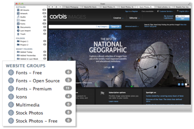Click the Last Import clock icon
This screenshot has width=194, height=129.
pos(18,30)
